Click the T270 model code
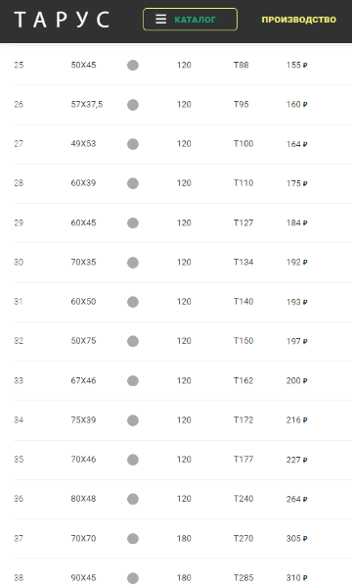Image resolution: width=352 pixels, height=588 pixels. [x=243, y=538]
